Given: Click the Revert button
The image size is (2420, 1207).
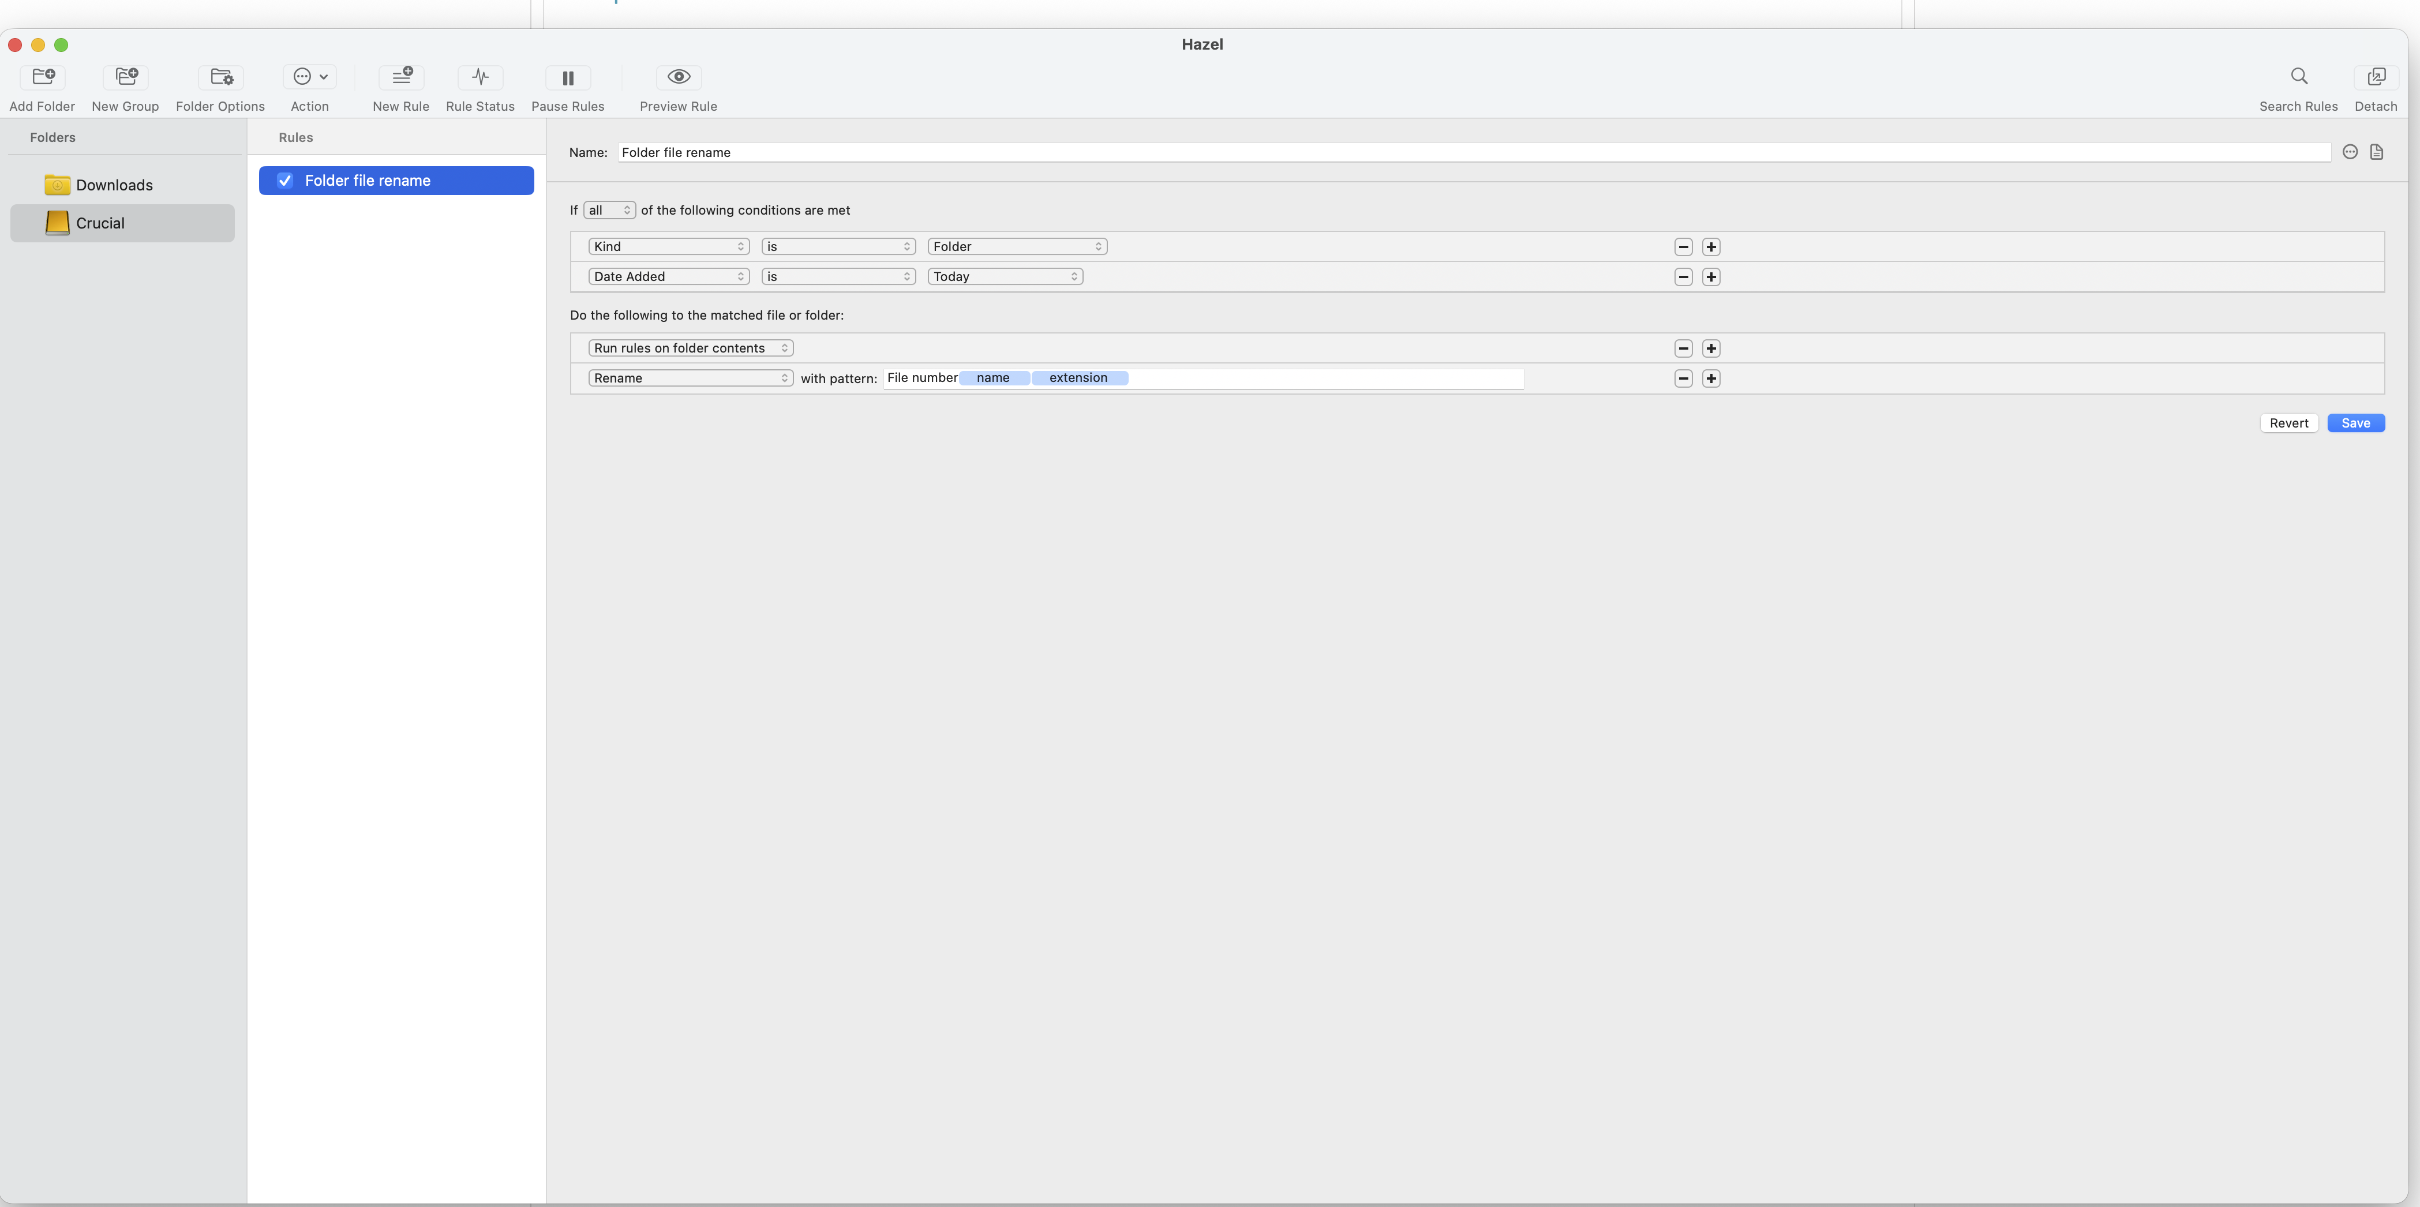Looking at the screenshot, I should (x=2288, y=423).
